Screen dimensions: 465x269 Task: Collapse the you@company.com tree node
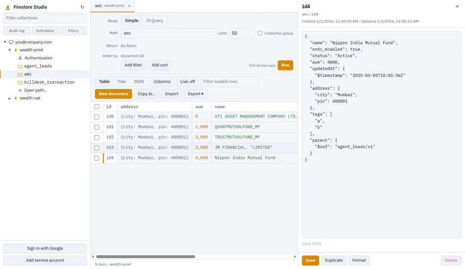coord(5,42)
